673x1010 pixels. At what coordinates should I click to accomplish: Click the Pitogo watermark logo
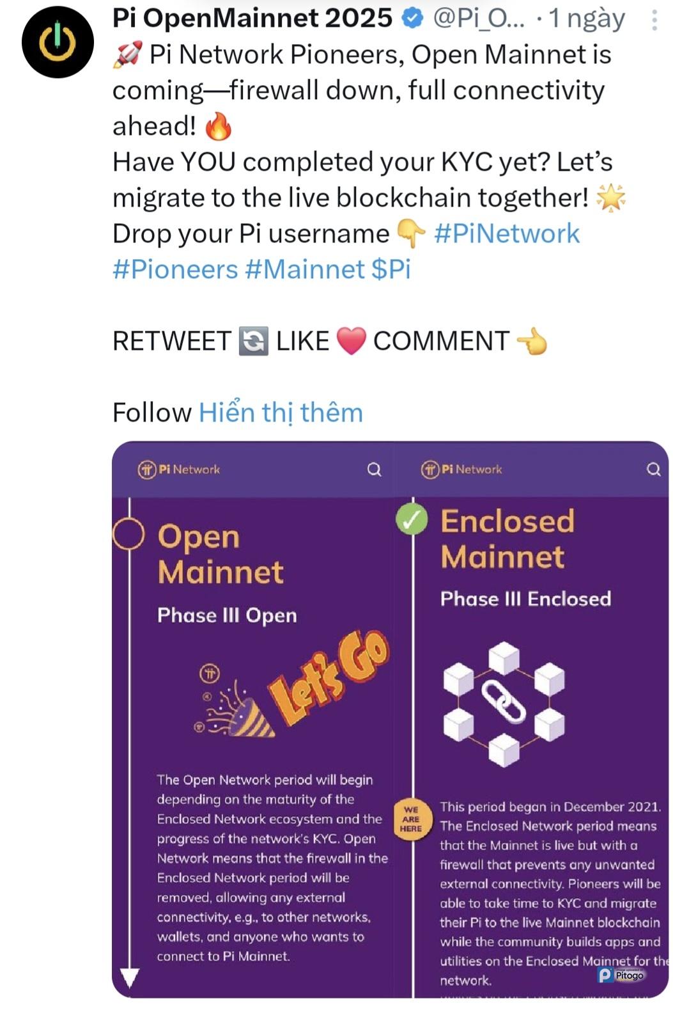621,975
